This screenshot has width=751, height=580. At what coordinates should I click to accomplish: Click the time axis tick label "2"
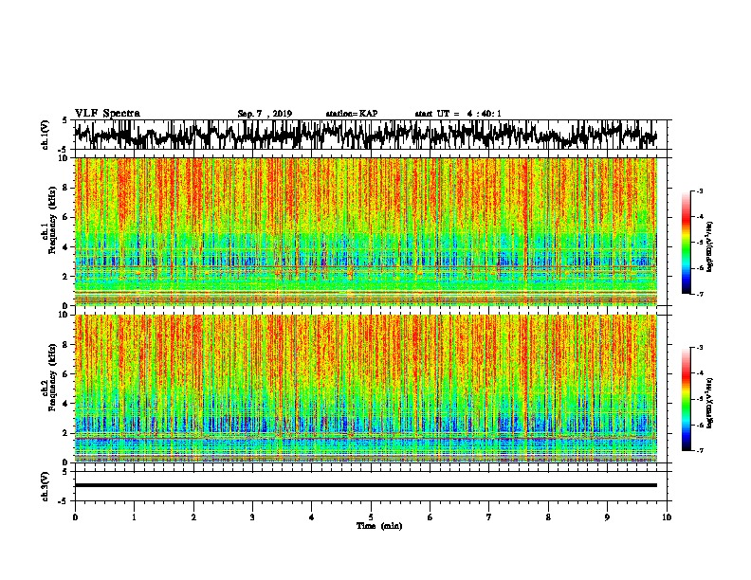(x=193, y=517)
